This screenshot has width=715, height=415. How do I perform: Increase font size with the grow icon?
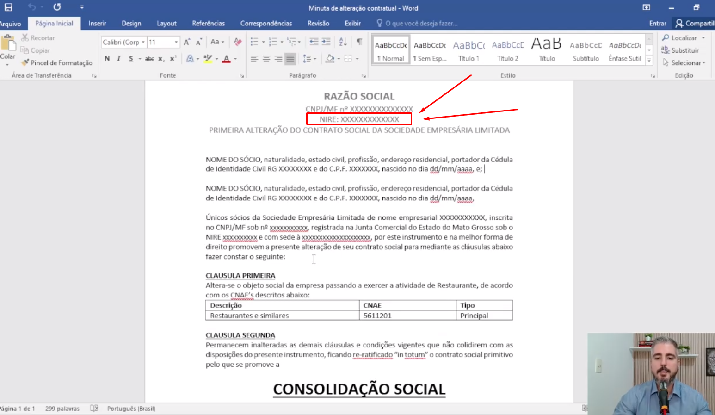pos(187,42)
